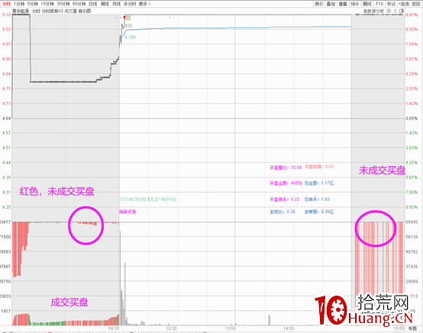Click the 9.91% right axis label
Image resolution: width=423 pixels, height=333 pixels.
pos(412,14)
